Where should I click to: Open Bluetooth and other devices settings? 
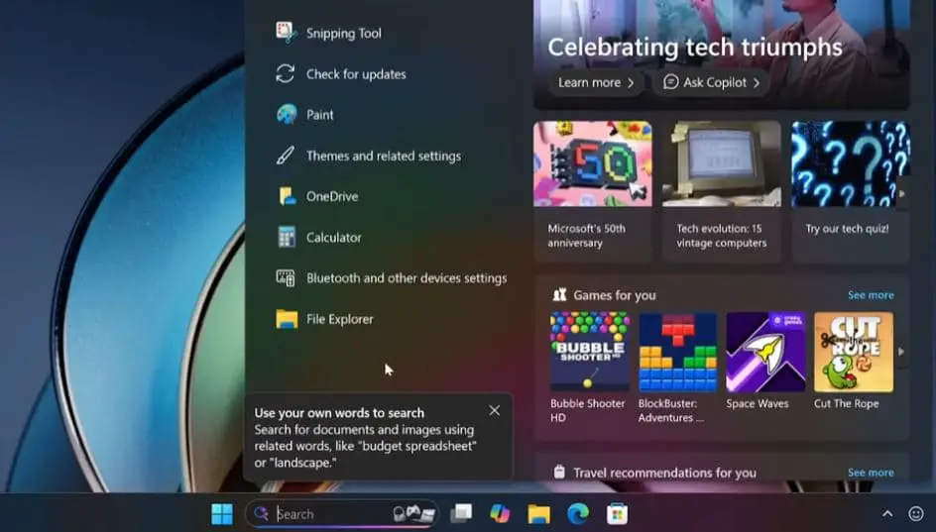[x=406, y=278]
